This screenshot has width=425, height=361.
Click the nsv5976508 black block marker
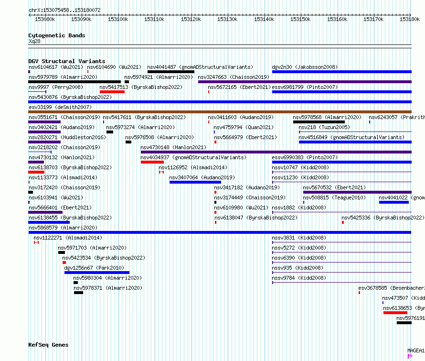click(128, 142)
